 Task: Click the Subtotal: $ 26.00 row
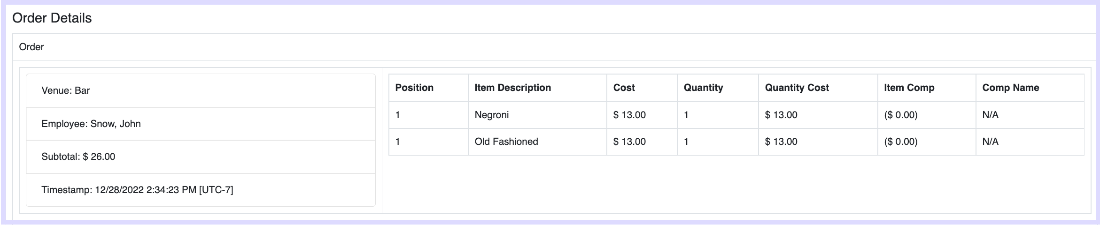(201, 157)
